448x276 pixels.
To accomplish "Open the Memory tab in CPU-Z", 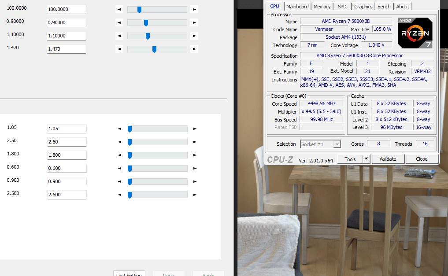I will pos(322,7).
